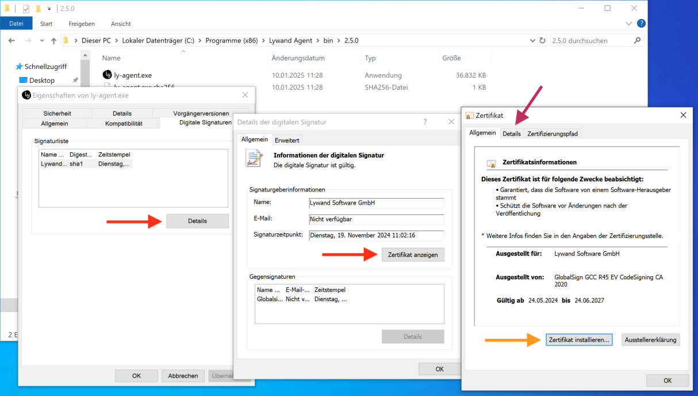Select the Globalsi... countersignature row
The width and height of the screenshot is (698, 396).
pos(302,299)
